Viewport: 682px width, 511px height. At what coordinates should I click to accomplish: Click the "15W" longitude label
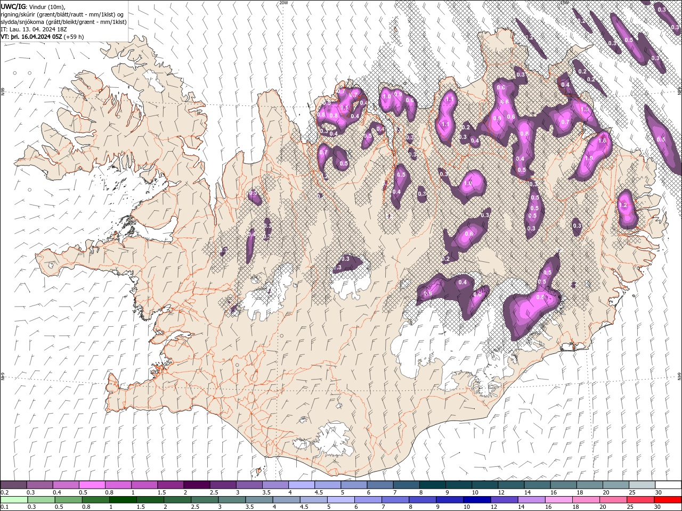click(564, 3)
